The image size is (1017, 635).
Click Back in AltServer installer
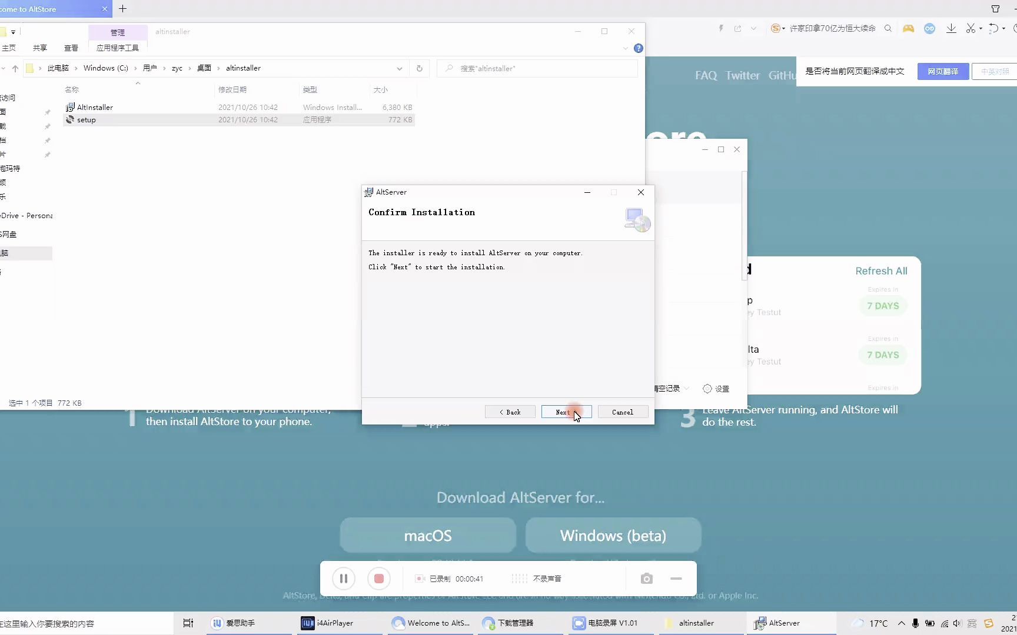pos(510,412)
